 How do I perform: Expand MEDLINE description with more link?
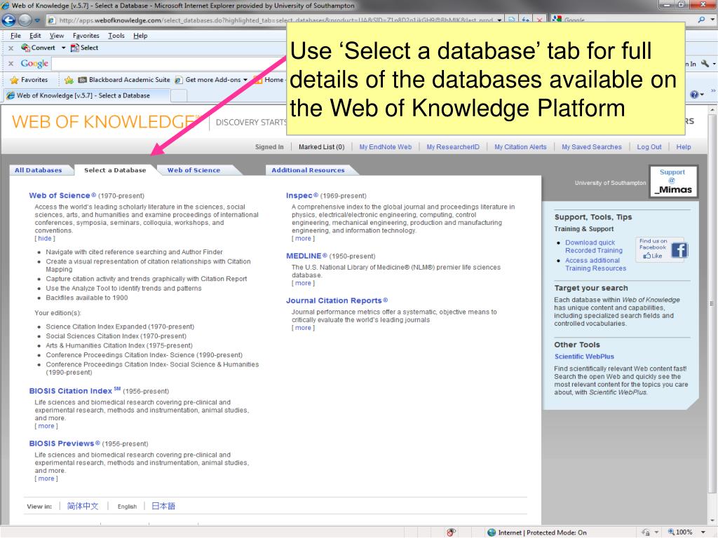(x=303, y=283)
